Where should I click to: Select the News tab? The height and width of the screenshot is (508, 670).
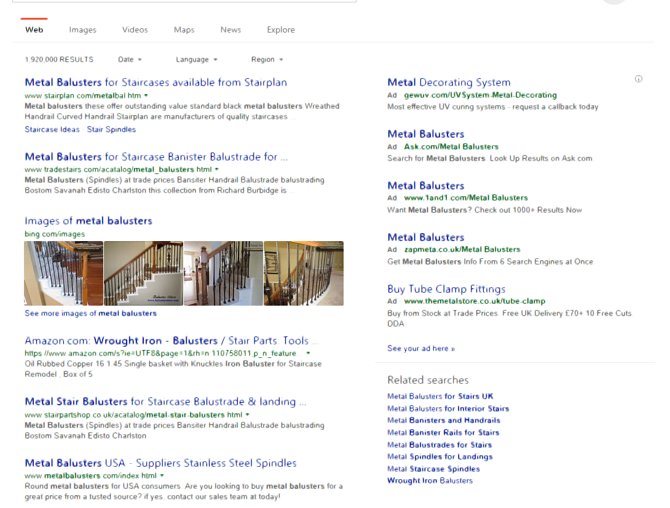tap(231, 30)
